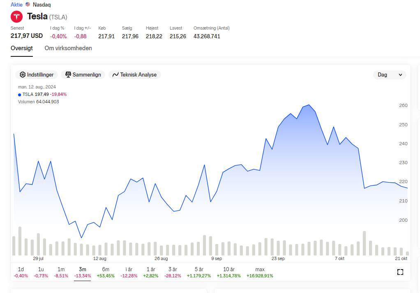This screenshot has width=420, height=293.
Task: Click the 7 okt date label
Action: [339, 258]
